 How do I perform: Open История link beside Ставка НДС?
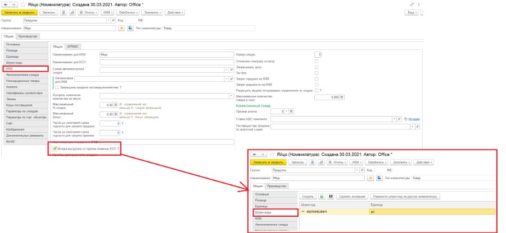(414, 119)
